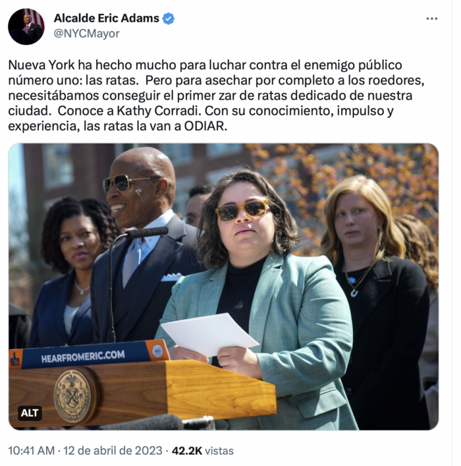Click the white paper held by speaker
Image resolution: width=461 pixels, height=466 pixels.
209,335
